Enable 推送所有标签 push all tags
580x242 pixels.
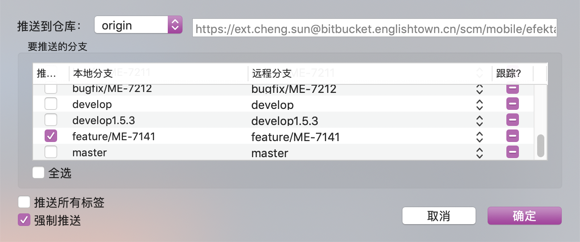pos(24,202)
